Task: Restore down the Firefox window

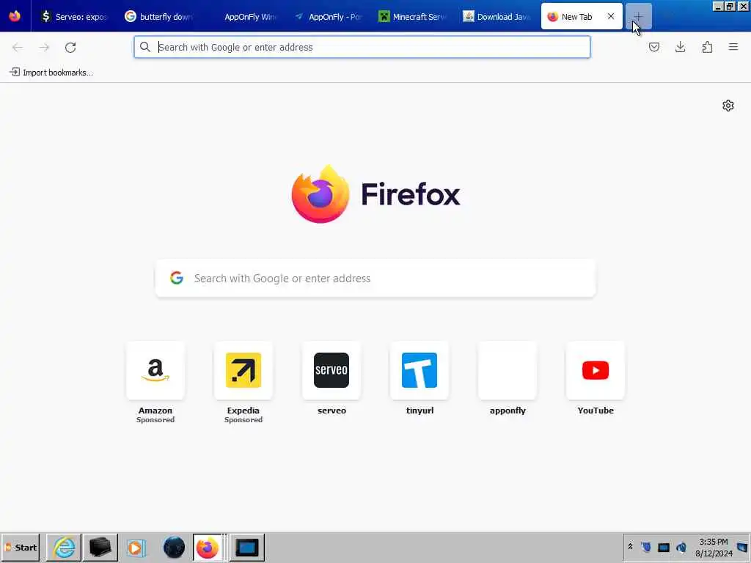Action: (730, 6)
